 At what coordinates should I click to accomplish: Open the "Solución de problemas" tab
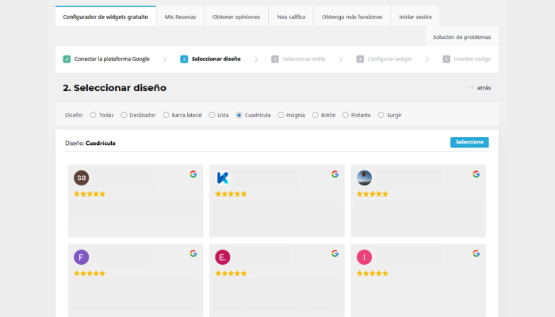point(461,36)
